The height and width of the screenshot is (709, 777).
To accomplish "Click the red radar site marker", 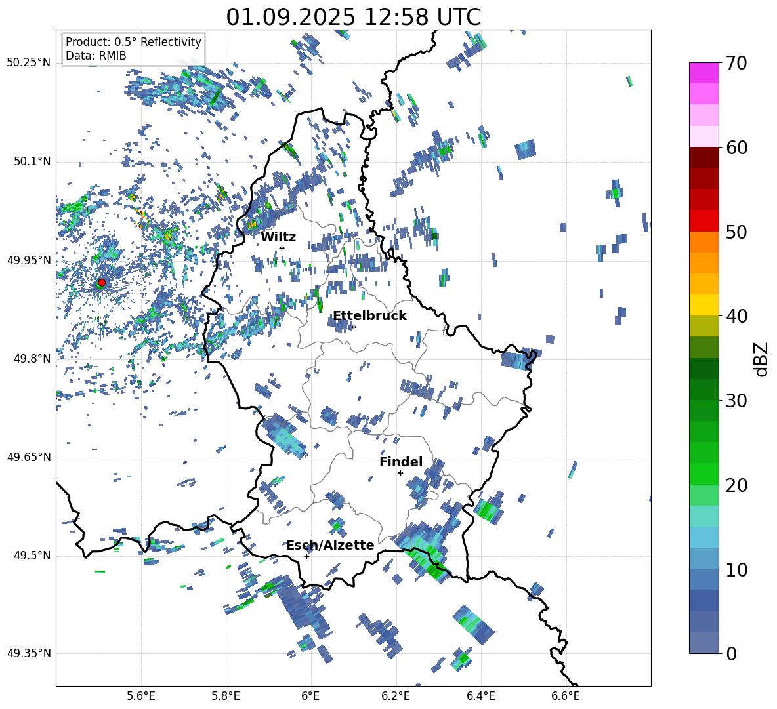I will coord(102,283).
